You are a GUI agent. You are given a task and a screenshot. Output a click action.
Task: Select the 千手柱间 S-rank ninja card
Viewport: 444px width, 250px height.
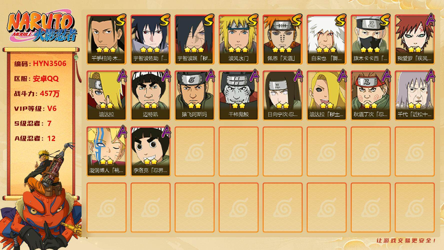[106, 39]
